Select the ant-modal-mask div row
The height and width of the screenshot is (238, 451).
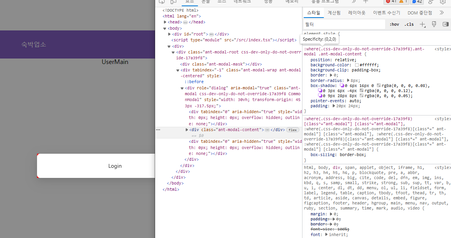point(221,64)
